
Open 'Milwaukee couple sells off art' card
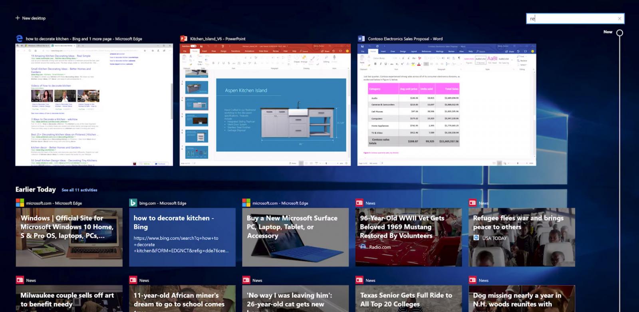point(69,299)
